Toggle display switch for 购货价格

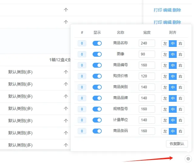coord(97,76)
